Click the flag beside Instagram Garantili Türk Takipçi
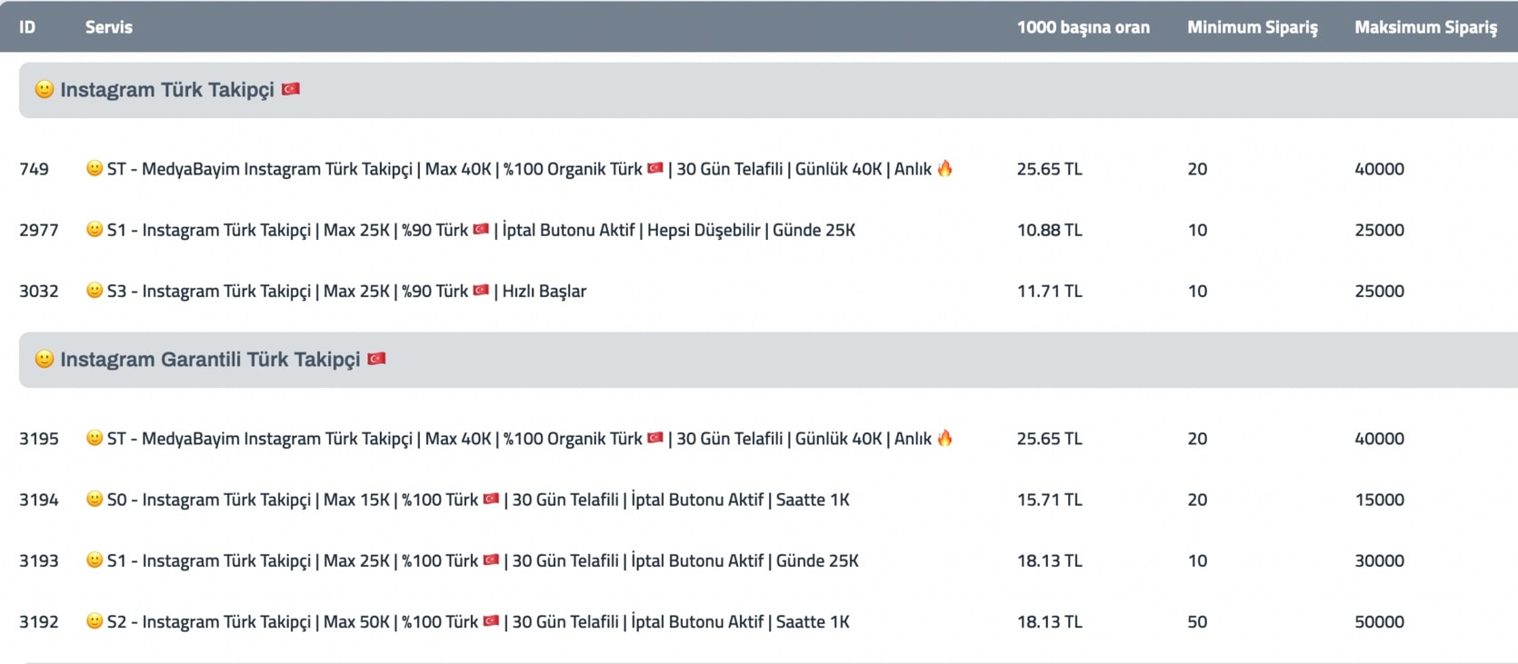Viewport: 1518px width, 664px height. [x=376, y=359]
